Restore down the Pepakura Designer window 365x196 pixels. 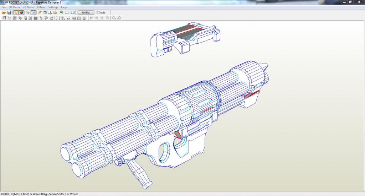351,2
